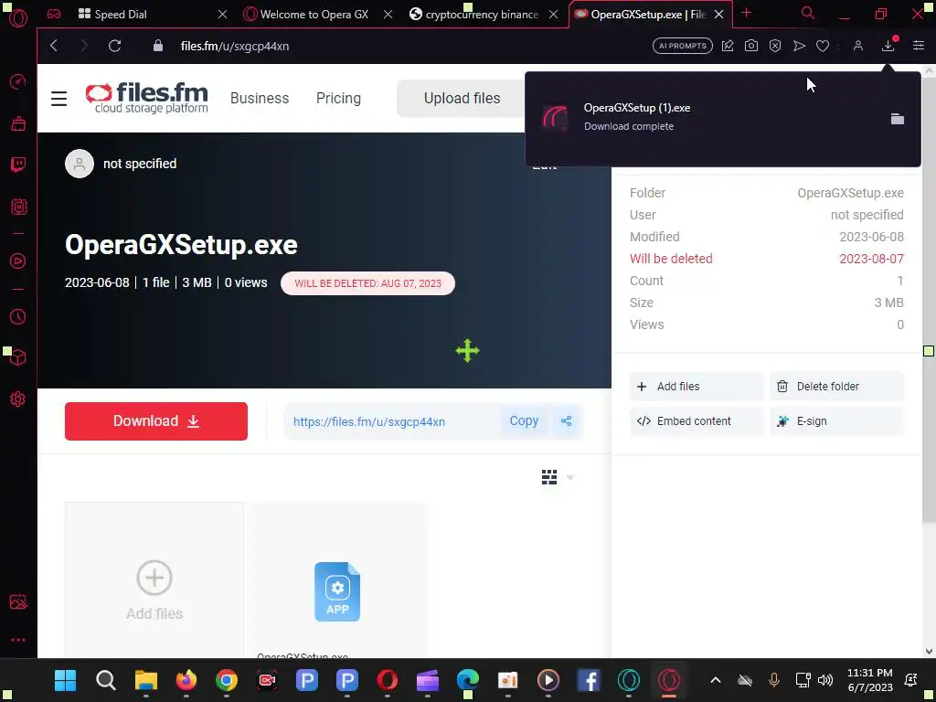Open Extensions cube icon in sidebar
Image resolution: width=936 pixels, height=702 pixels.
click(x=18, y=357)
